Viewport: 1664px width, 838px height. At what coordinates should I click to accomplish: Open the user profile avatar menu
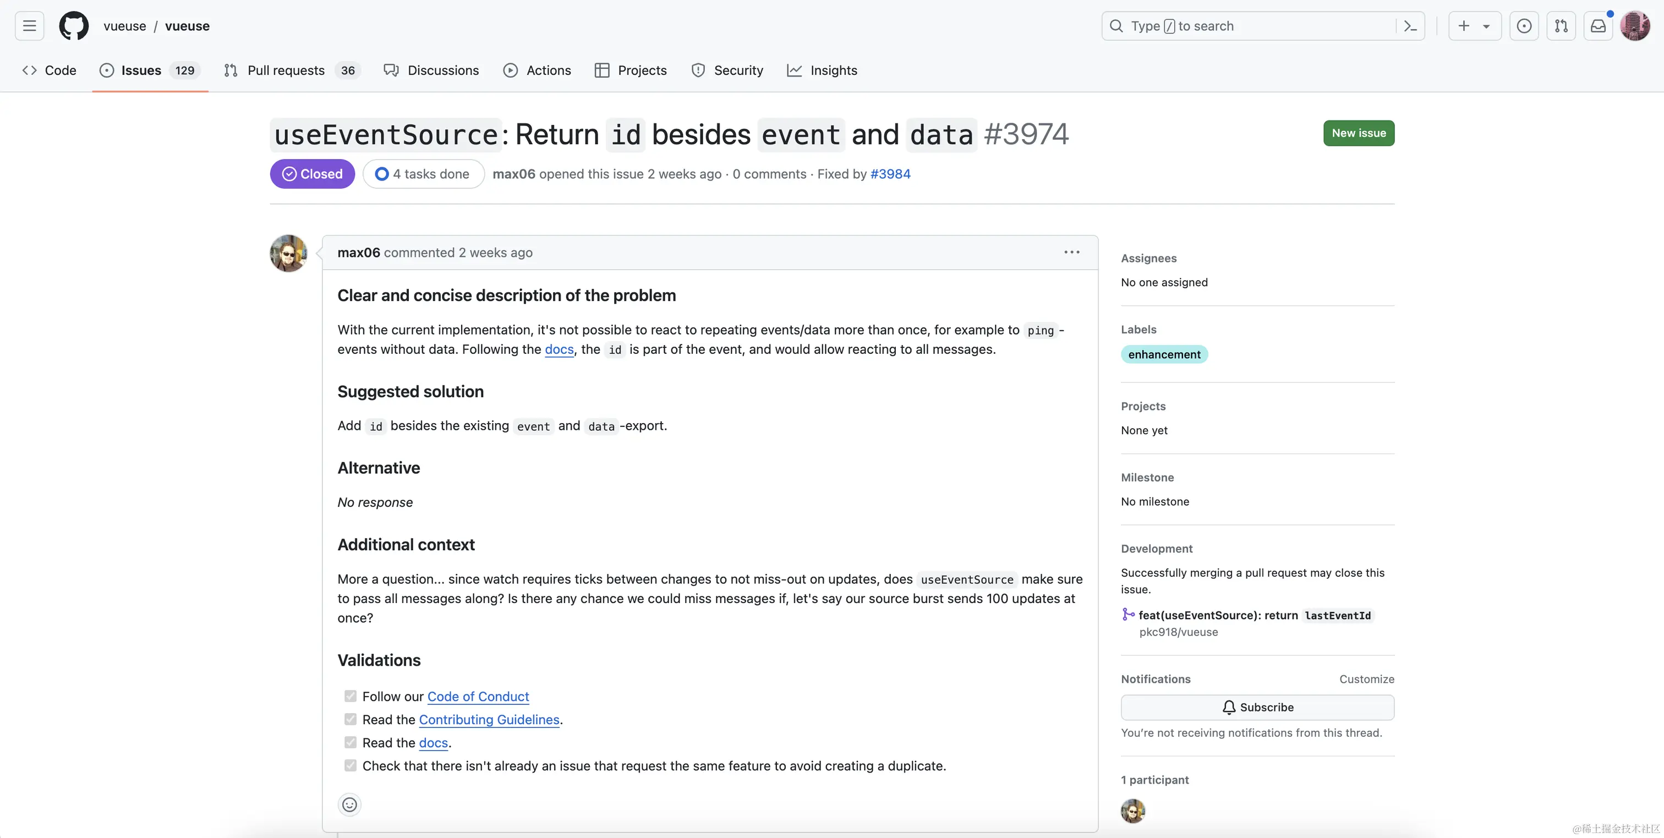point(1635,26)
